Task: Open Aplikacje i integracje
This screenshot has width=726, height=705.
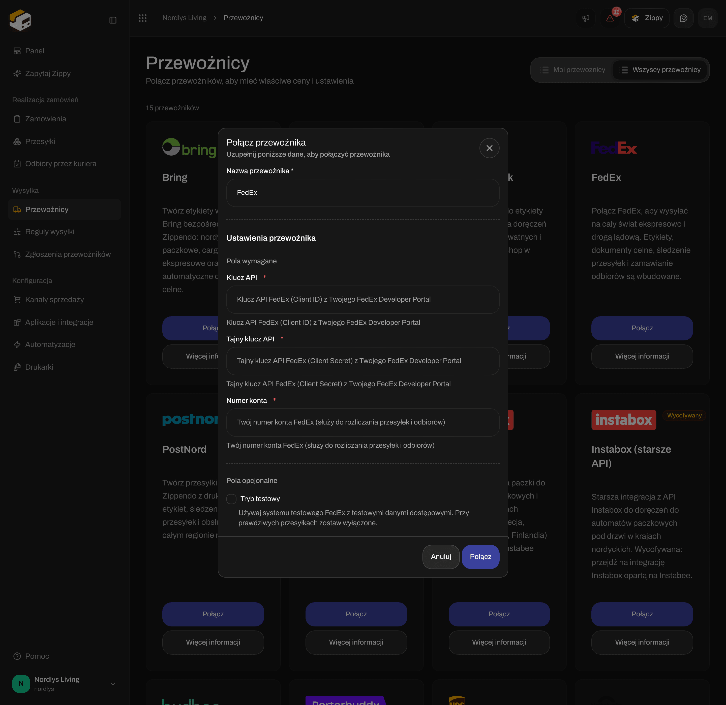Action: 65,322
